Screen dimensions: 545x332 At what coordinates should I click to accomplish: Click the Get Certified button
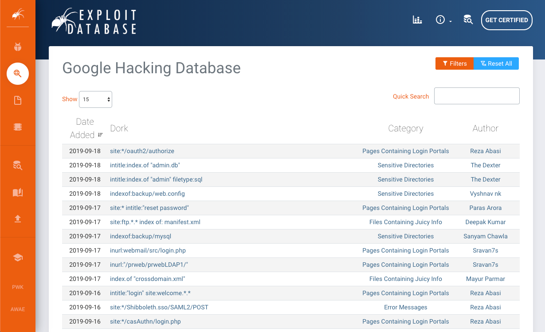coord(506,20)
